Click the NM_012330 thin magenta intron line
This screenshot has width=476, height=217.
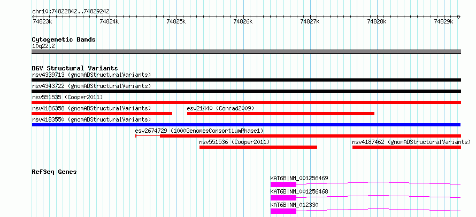pos(378,210)
